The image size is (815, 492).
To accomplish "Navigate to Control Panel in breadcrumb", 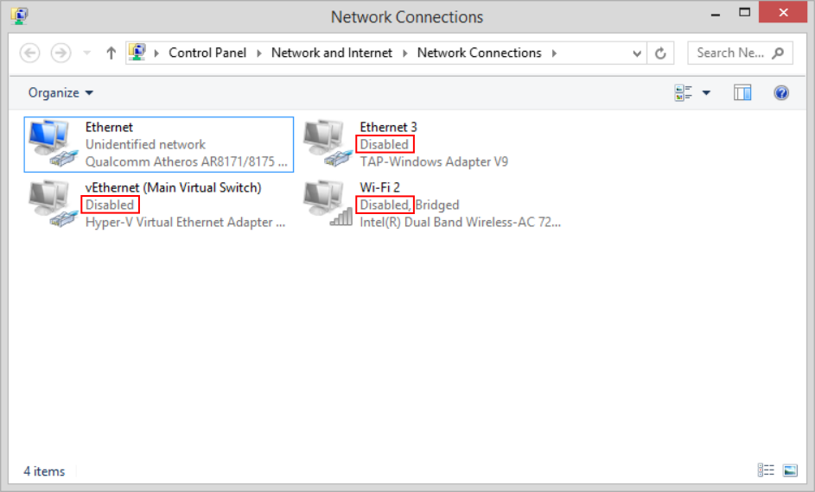I will coord(207,54).
